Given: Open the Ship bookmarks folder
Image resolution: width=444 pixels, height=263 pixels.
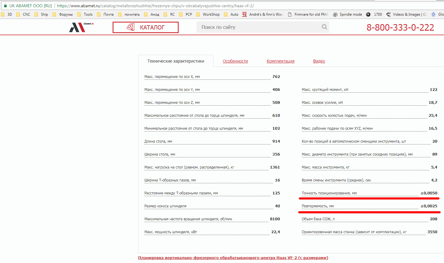Looking at the screenshot, I should coord(41,14).
